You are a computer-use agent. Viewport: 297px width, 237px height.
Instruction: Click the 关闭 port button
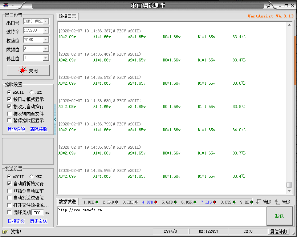click(x=28, y=71)
